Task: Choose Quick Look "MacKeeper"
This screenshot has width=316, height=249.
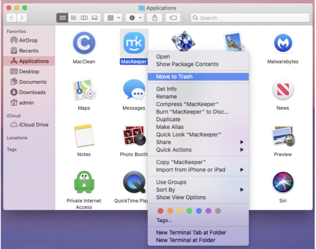Action: tap(198, 135)
